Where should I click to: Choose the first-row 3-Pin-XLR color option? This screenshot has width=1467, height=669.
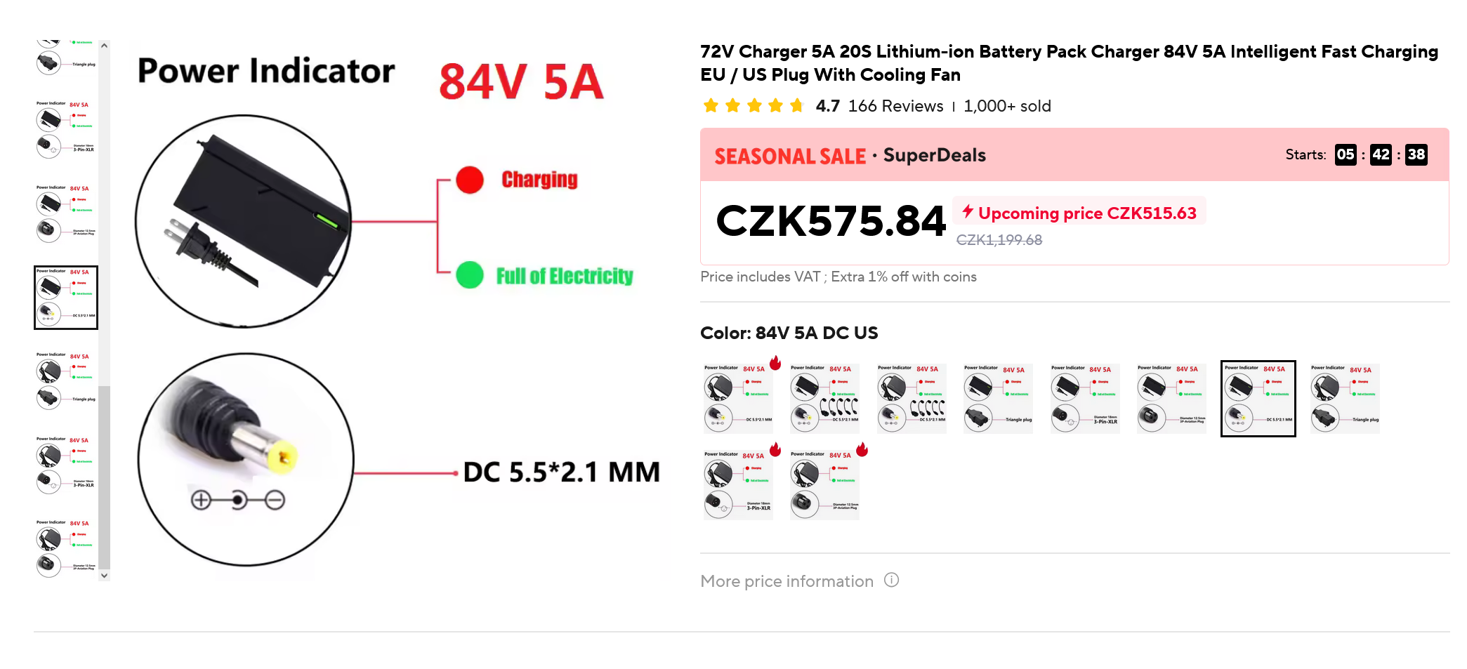coord(1084,399)
